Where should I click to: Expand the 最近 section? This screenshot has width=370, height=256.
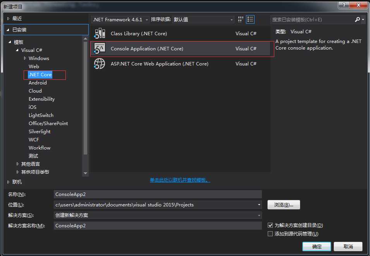pos(8,18)
